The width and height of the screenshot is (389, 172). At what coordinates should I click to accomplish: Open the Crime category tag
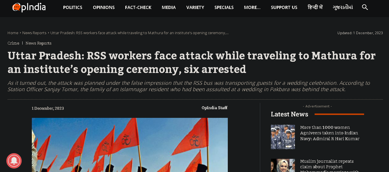click(13, 43)
